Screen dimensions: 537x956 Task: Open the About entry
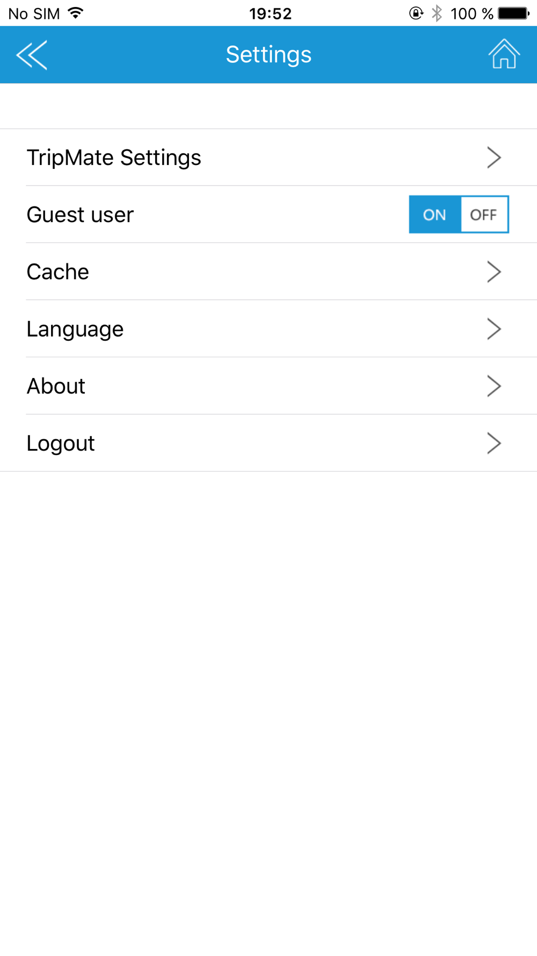[268, 386]
